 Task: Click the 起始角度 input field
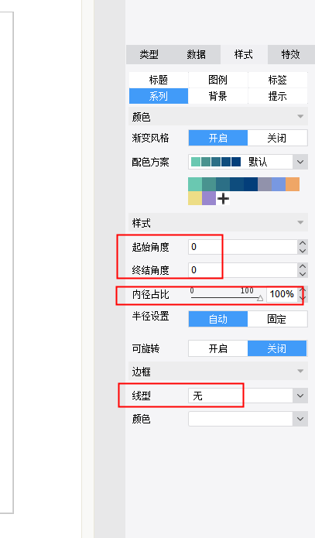tap(242, 247)
